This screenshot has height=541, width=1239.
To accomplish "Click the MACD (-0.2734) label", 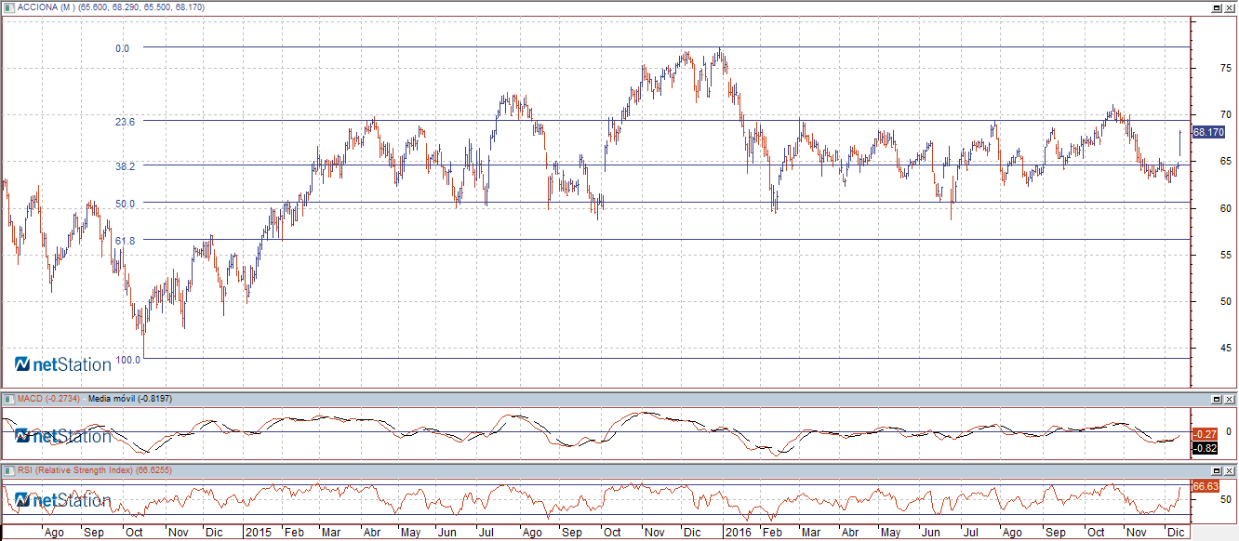I will (48, 399).
